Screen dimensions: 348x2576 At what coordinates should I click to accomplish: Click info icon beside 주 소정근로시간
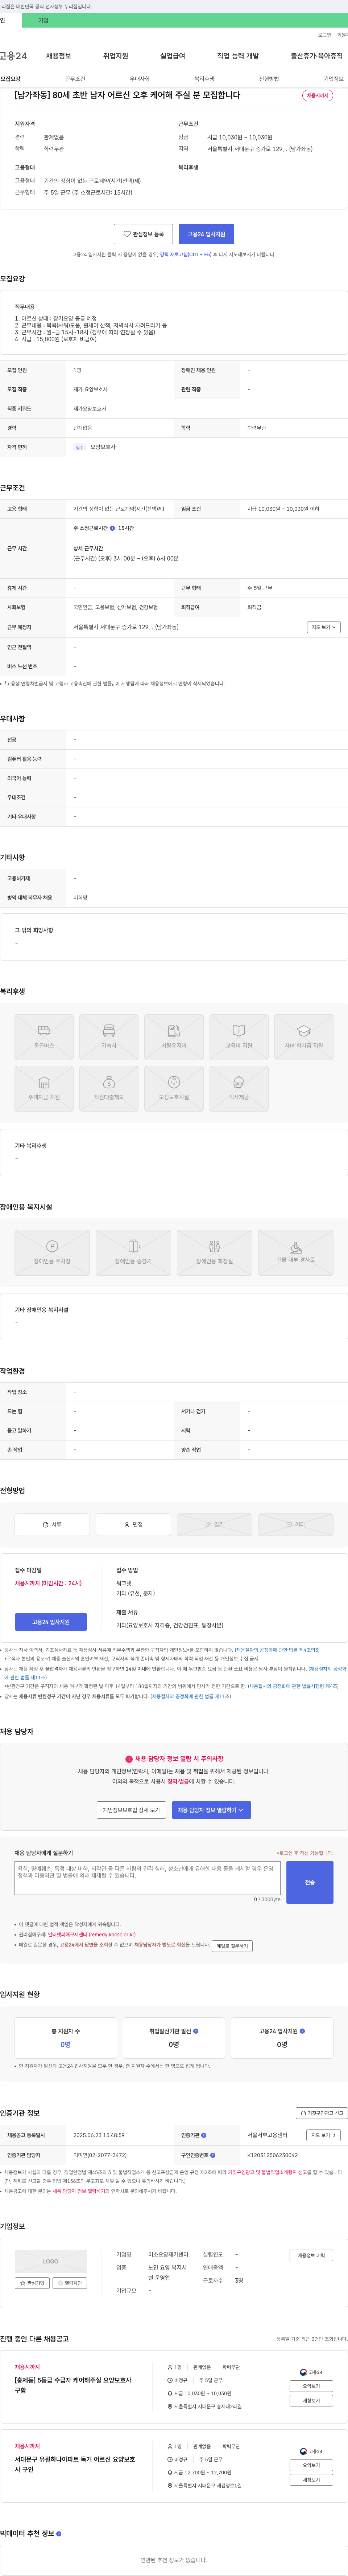click(x=113, y=528)
